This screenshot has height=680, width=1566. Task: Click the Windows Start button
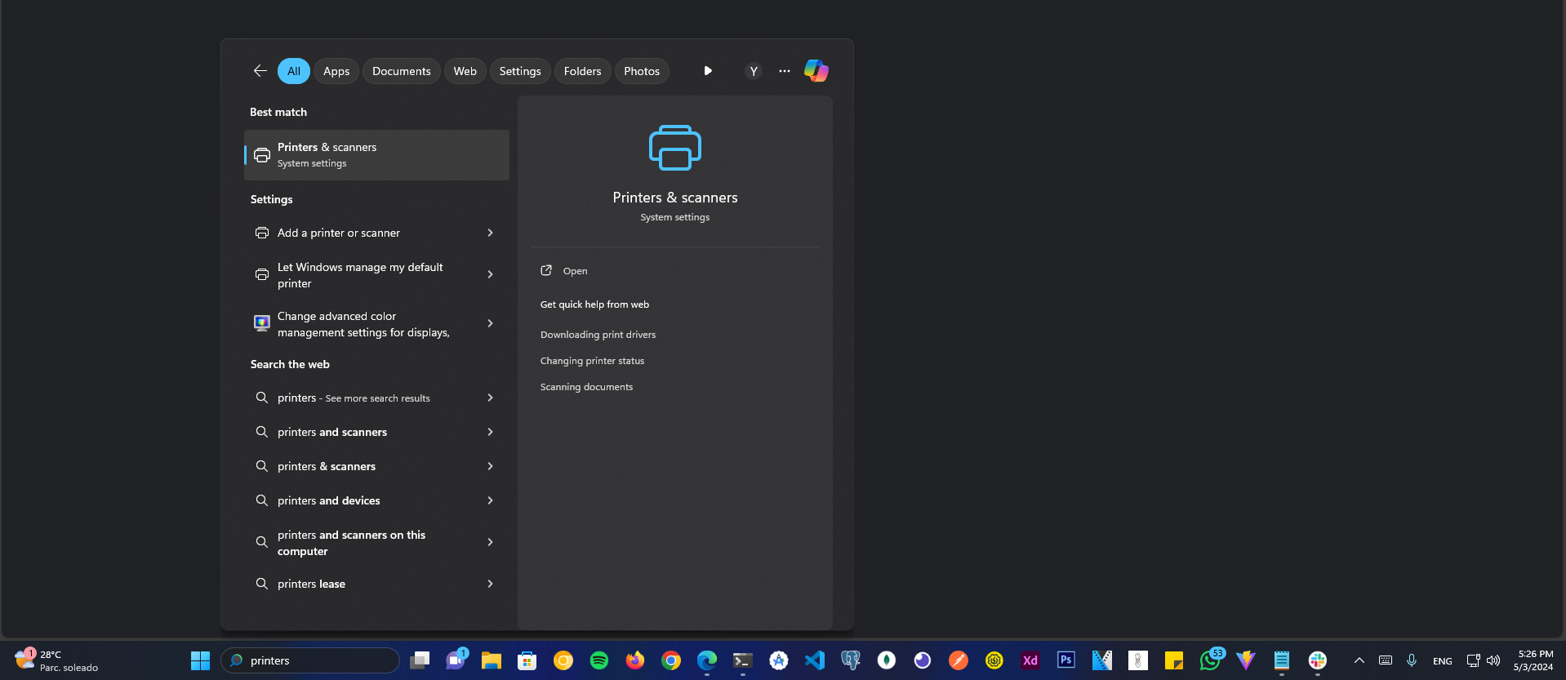[200, 660]
